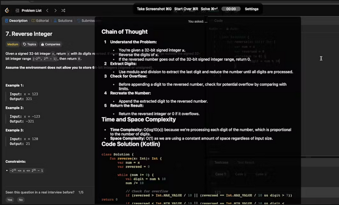339x205 pixels.
Task: Click the LeetCode logo icon
Action: [7, 10]
